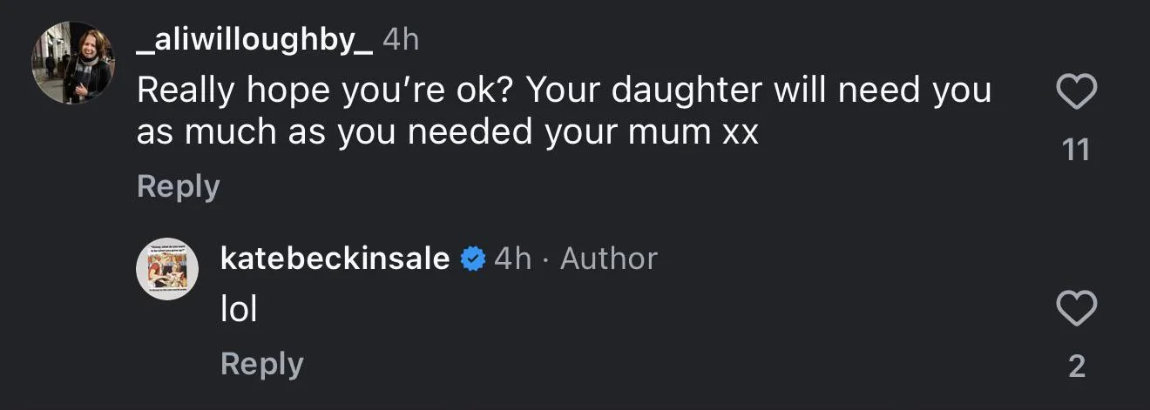This screenshot has width=1150, height=410.
Task: View the 2 likes on the lol reply
Action: point(1077,366)
